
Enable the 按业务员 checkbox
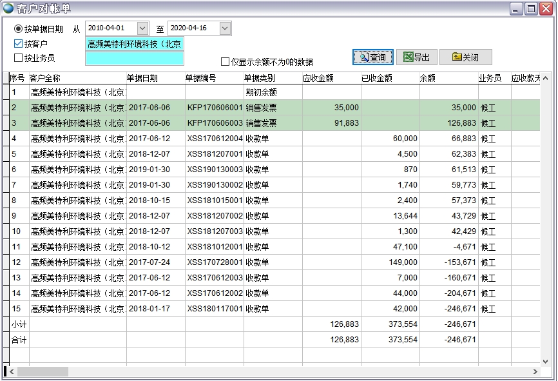pos(18,58)
